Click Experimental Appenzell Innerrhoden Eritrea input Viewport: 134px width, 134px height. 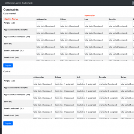pos(64,30)
